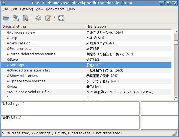This screenshot has height=137, width=179.
Task: Click in the translation text field with 設定(&S)...
Action: click(x=70, y=122)
